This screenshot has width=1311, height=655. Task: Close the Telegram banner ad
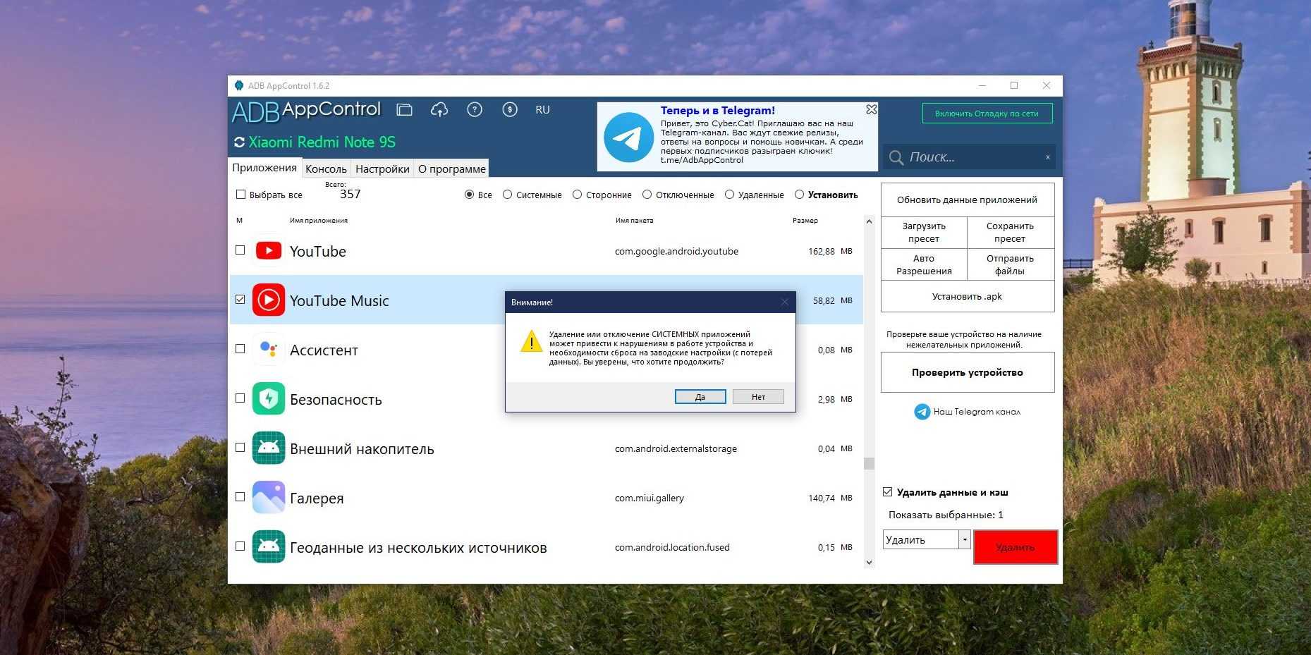[x=872, y=109]
